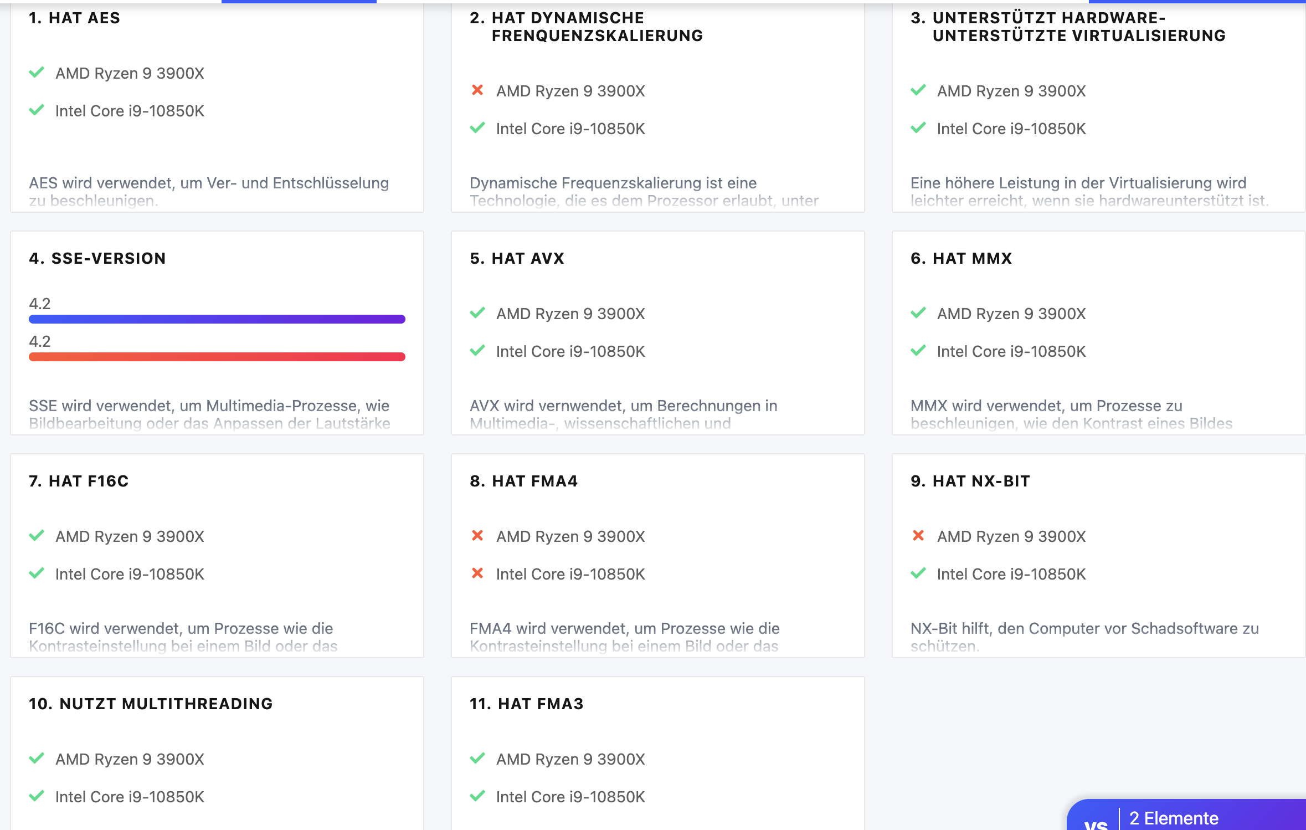
Task: Click green check for AMD under HAT AVX
Action: click(x=477, y=313)
